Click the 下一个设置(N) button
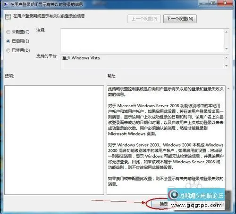Viewport: 236px width, 214px height. [x=180, y=19]
